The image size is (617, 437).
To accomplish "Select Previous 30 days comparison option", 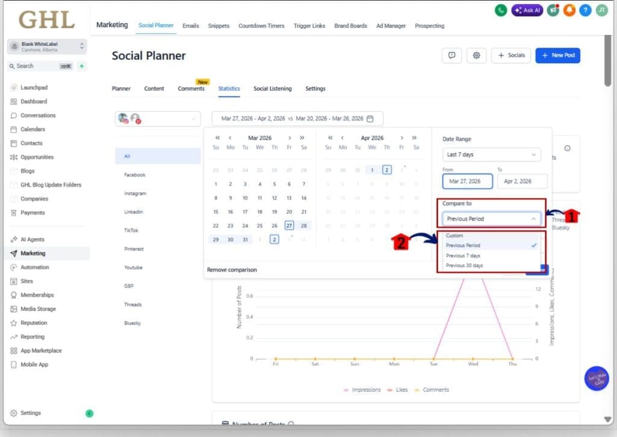I will coord(465,266).
